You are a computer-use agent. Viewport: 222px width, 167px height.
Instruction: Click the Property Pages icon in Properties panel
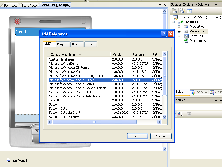[189, 114]
